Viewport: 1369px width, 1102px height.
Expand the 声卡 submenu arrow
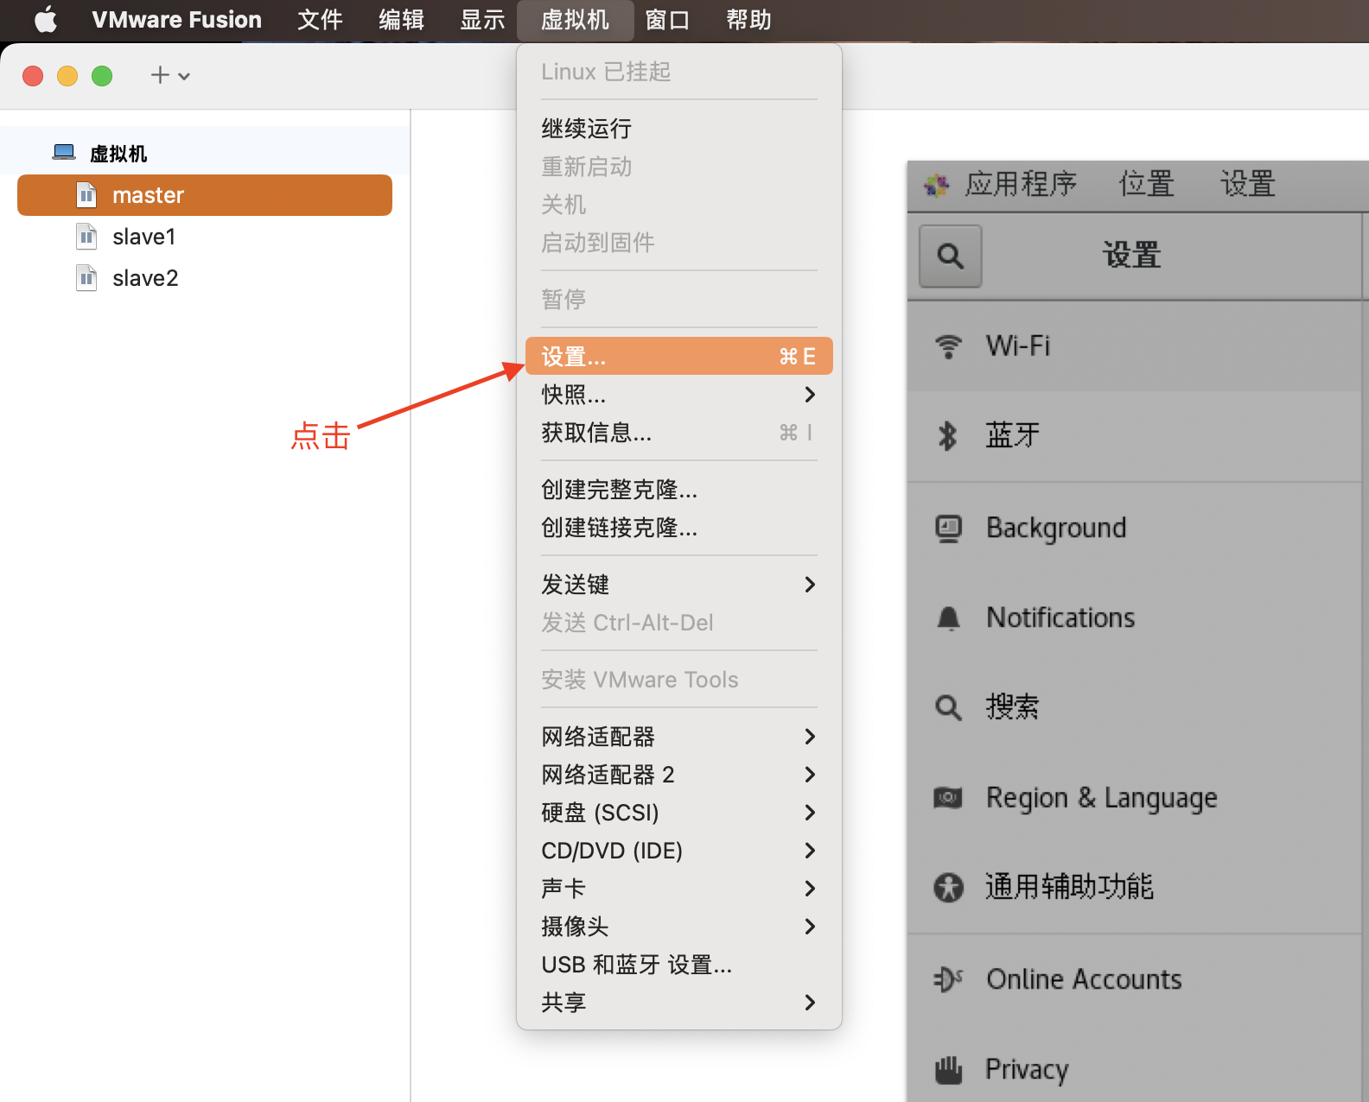tap(810, 889)
